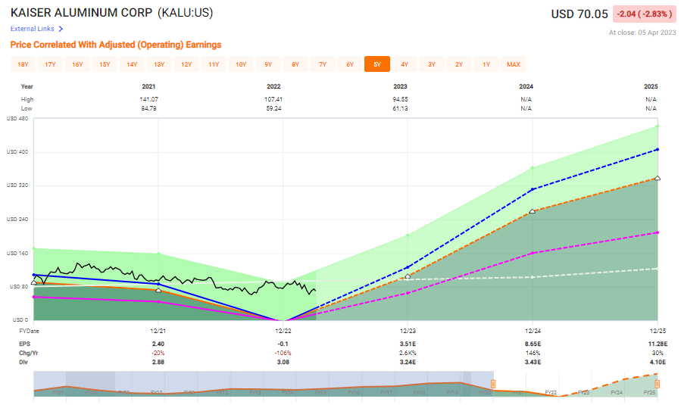Click the Chg/Yr value -106%

coord(283,353)
